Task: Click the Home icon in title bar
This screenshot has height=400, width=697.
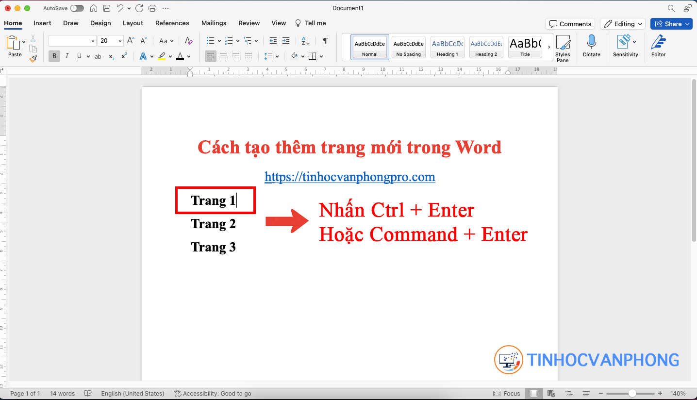Action: pos(94,8)
